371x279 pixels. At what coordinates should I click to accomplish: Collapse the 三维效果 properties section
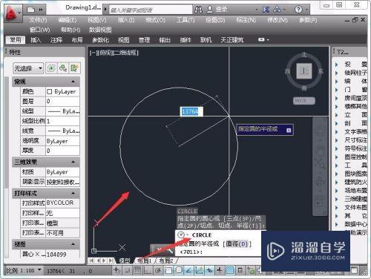73,162
